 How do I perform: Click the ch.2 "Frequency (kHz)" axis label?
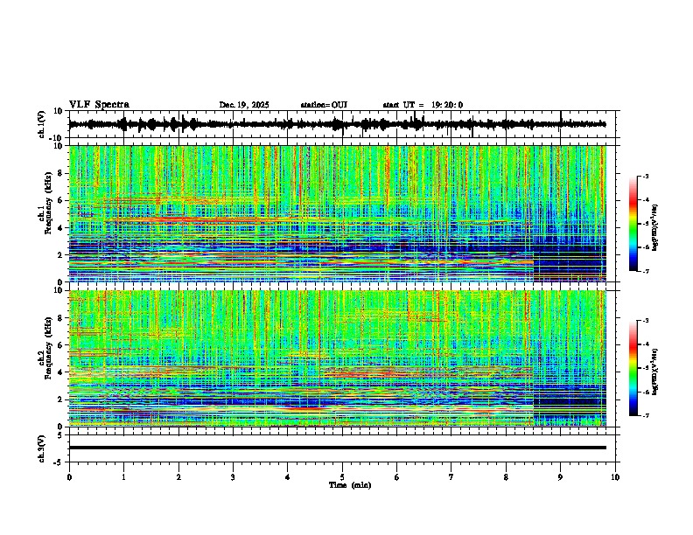tap(49, 348)
